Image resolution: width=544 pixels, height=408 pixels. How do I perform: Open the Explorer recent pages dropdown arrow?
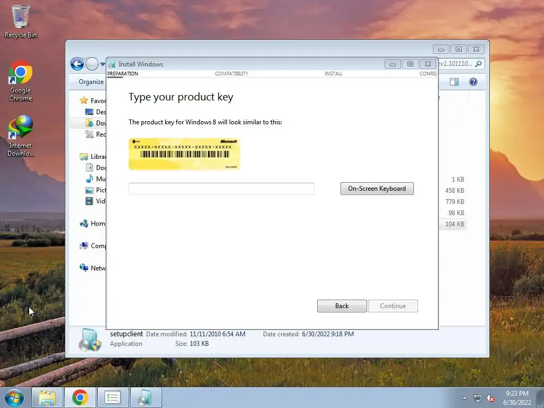pyautogui.click(x=103, y=64)
